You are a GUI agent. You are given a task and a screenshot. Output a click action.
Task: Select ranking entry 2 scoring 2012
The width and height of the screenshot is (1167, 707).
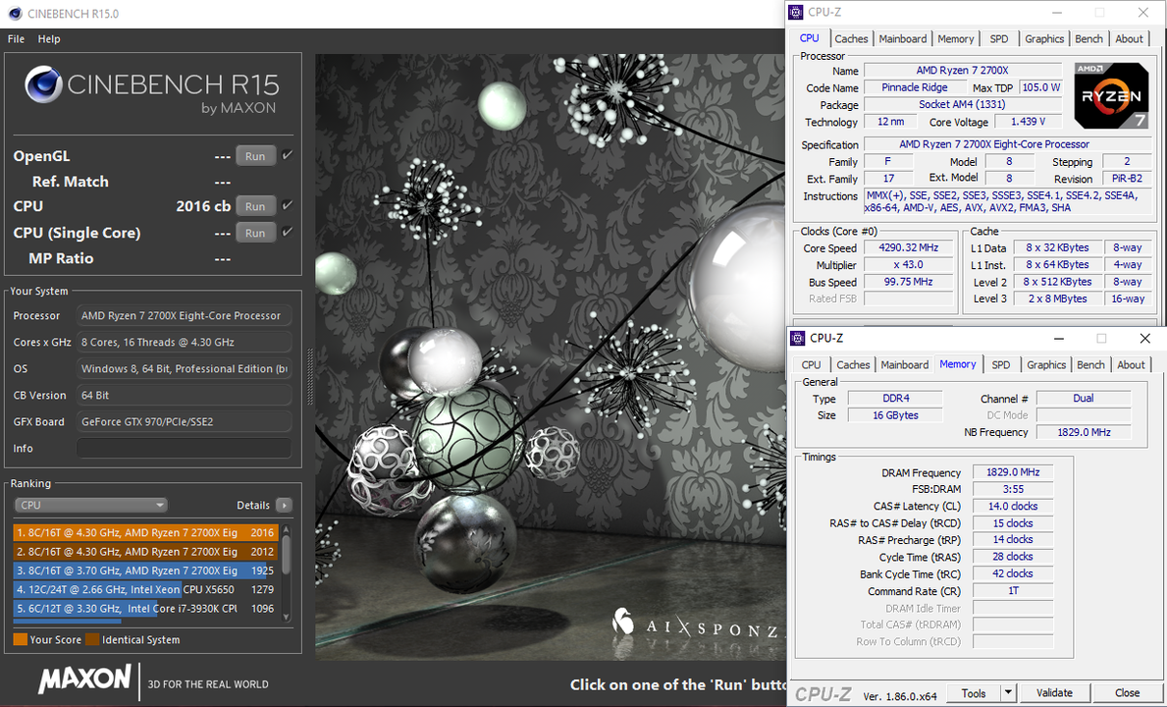(x=145, y=552)
